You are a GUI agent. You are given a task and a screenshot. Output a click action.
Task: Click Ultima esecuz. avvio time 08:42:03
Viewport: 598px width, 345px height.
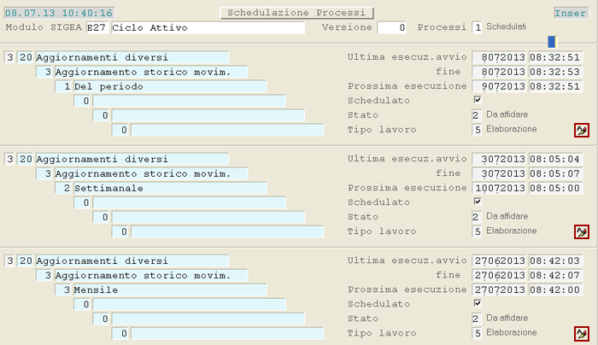click(x=555, y=260)
